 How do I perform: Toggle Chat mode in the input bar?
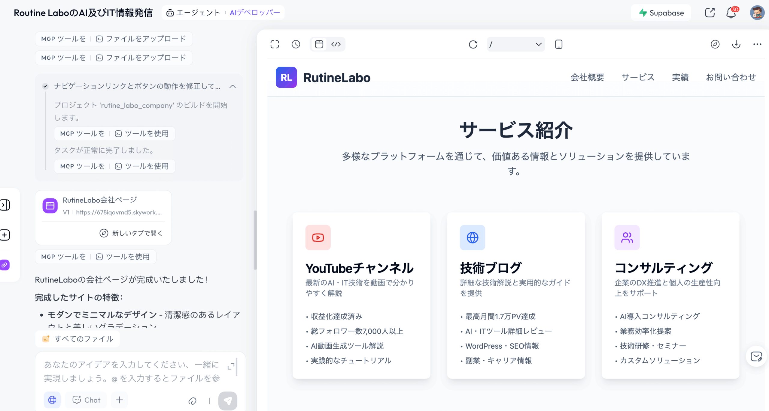coord(86,400)
